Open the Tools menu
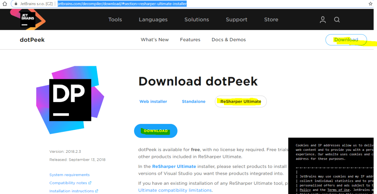The height and width of the screenshot is (194, 377). pos(115,20)
